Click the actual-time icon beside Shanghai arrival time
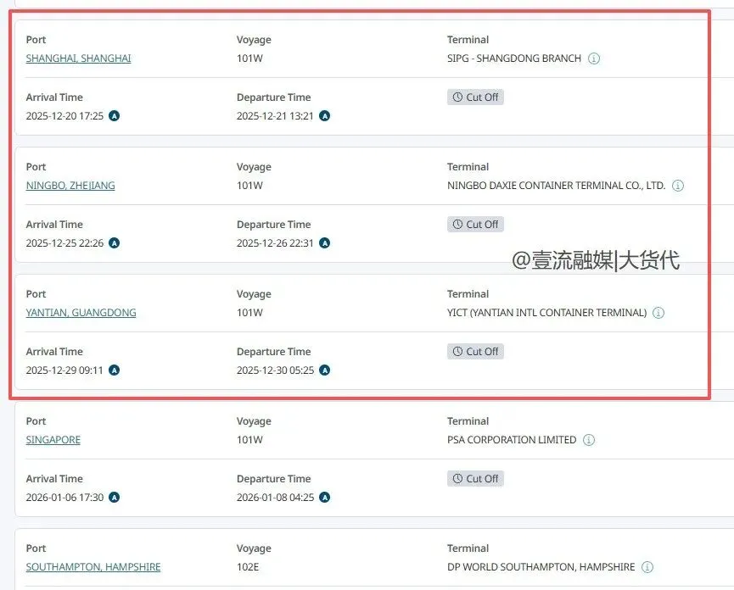The image size is (734, 590). tap(115, 116)
